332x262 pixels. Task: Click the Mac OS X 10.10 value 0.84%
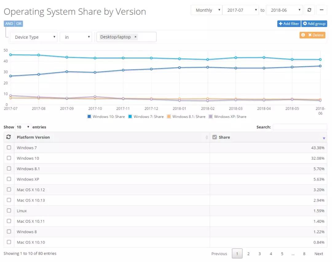pyautogui.click(x=319, y=242)
